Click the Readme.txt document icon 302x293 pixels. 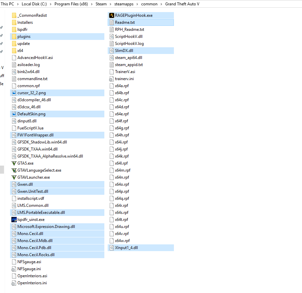(111, 22)
